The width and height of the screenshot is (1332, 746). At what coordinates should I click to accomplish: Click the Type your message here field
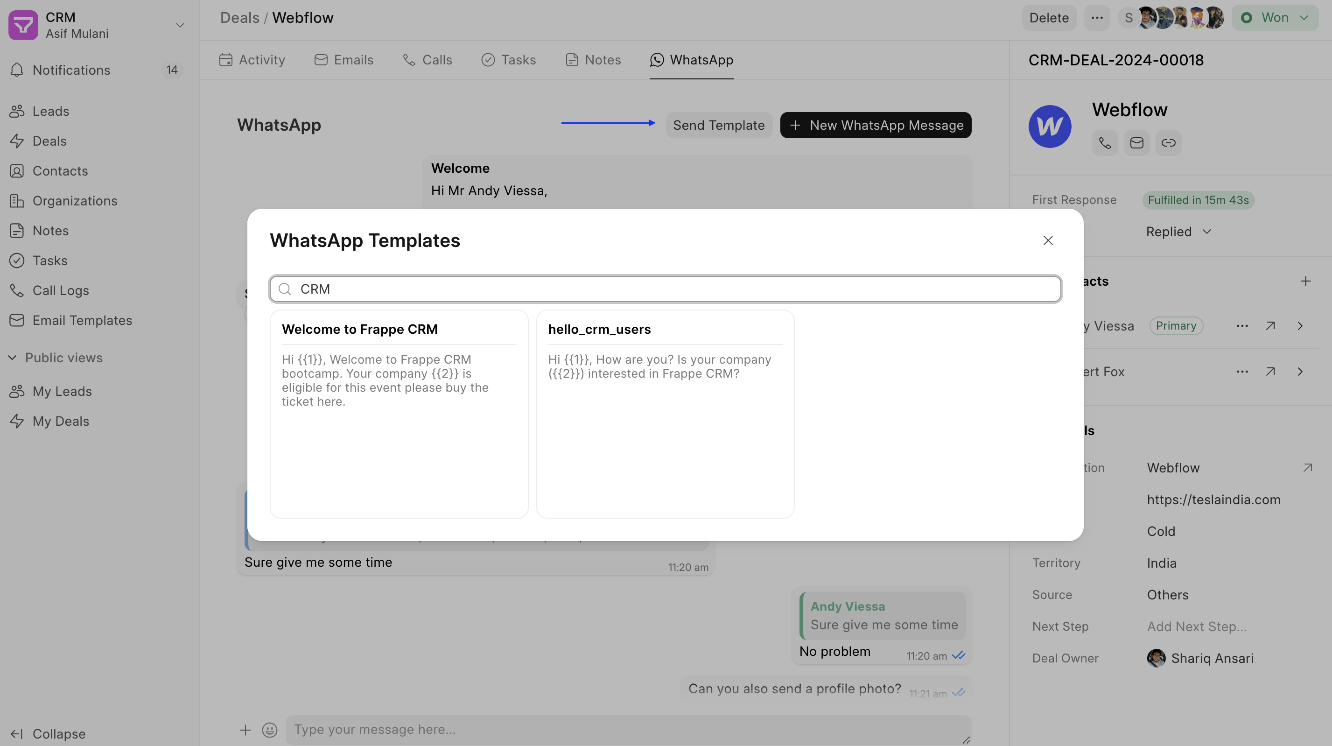pos(628,730)
